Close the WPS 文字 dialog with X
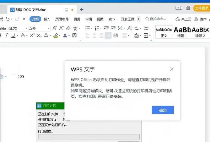This screenshot has width=210, height=142. click(172, 69)
